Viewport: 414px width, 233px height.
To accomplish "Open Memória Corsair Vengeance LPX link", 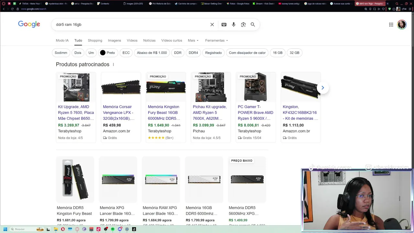I will [119, 113].
